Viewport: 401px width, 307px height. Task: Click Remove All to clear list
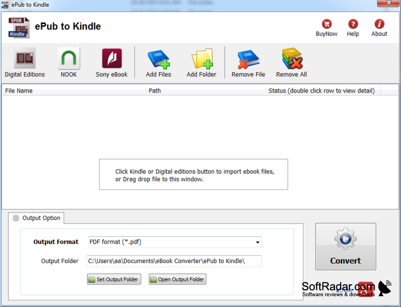point(292,63)
